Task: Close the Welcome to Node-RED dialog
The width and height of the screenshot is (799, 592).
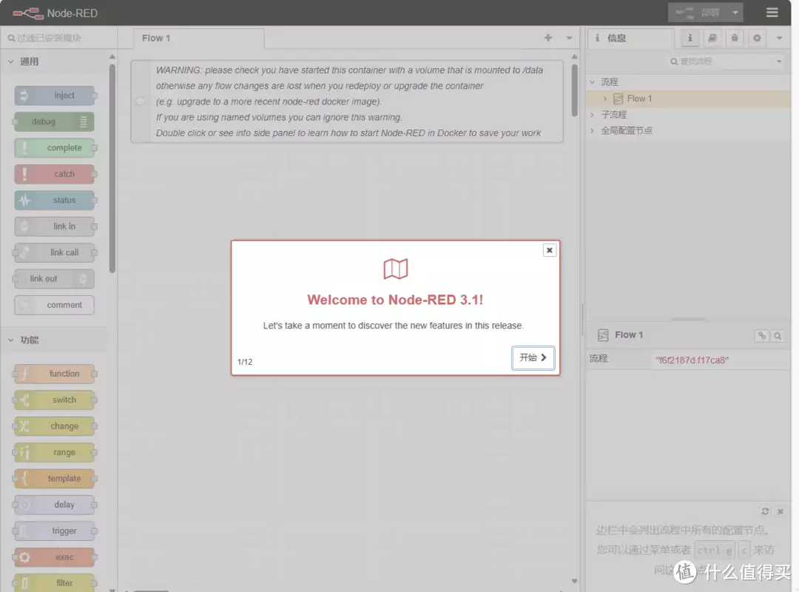Action: (549, 250)
